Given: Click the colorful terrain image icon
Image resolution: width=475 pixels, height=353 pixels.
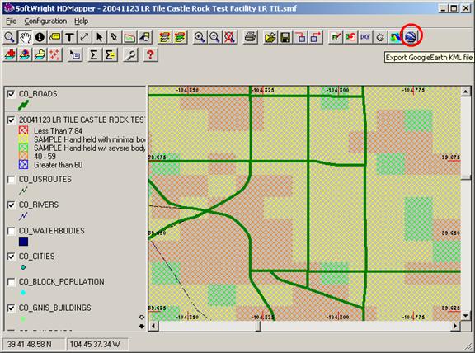Looking at the screenshot, I should (x=395, y=37).
